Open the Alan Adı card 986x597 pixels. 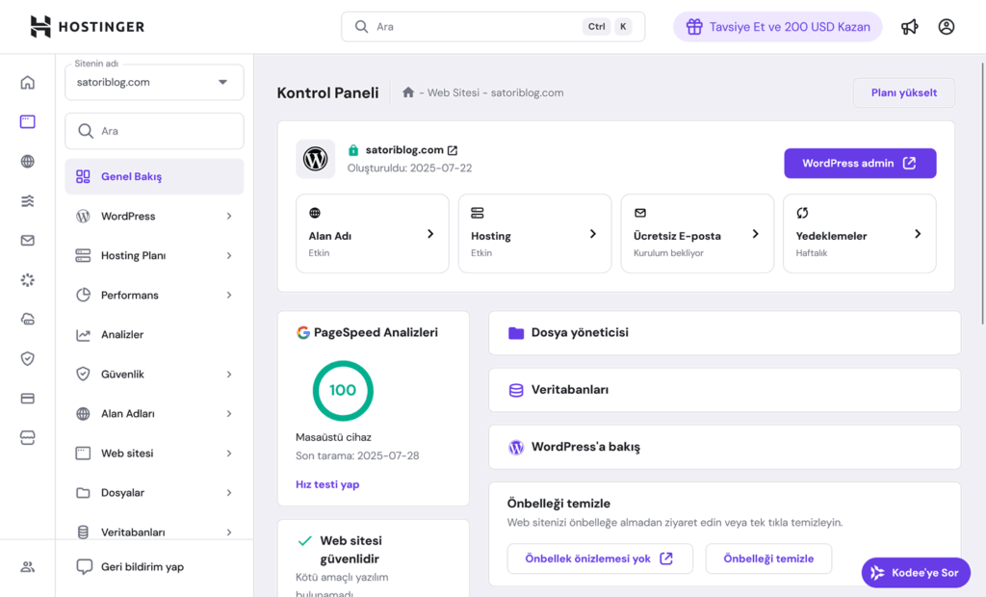373,233
